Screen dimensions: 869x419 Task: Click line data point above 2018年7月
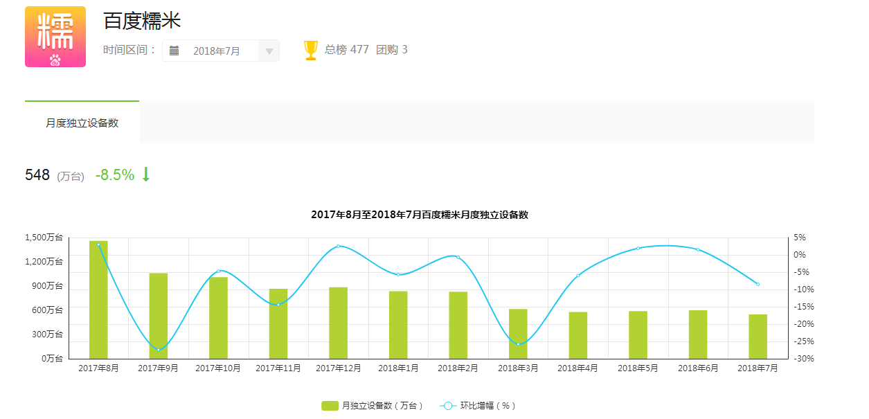(758, 284)
